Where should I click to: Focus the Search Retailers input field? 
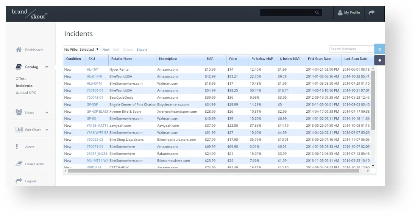click(351, 49)
